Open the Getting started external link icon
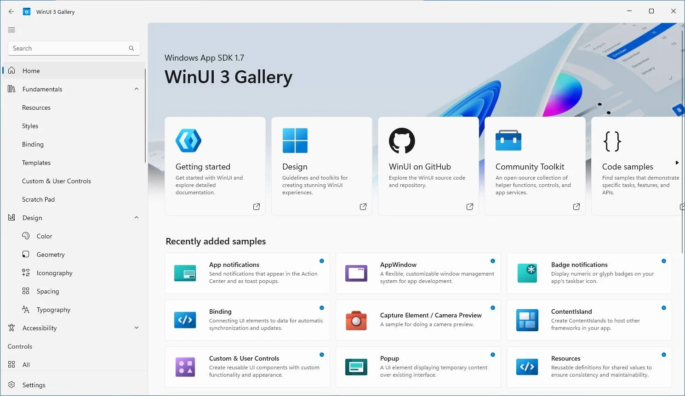Image resolution: width=685 pixels, height=396 pixels. [x=257, y=207]
